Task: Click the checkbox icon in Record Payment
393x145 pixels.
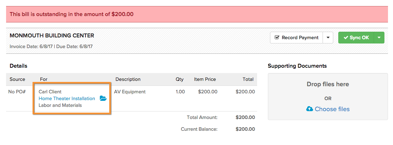Action: point(277,37)
